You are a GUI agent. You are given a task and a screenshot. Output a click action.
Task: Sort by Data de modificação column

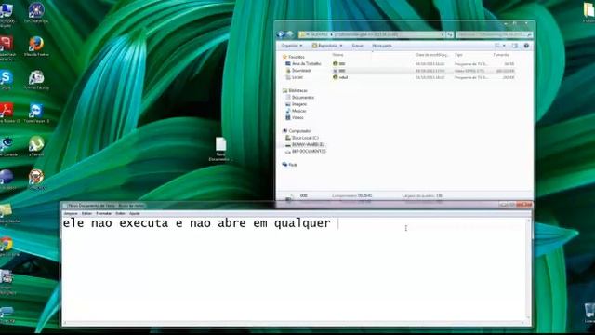(431, 55)
